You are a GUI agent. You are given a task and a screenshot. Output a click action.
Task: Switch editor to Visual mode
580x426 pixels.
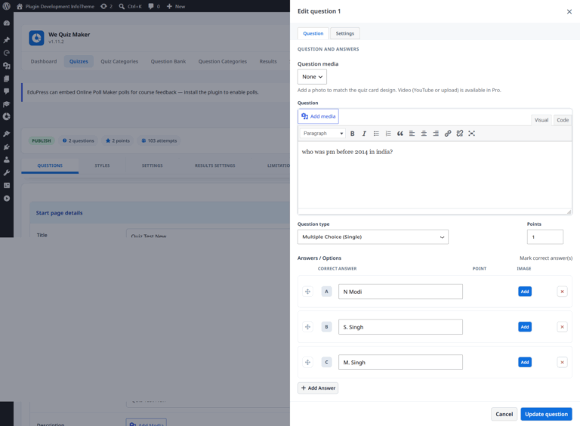tap(541, 120)
